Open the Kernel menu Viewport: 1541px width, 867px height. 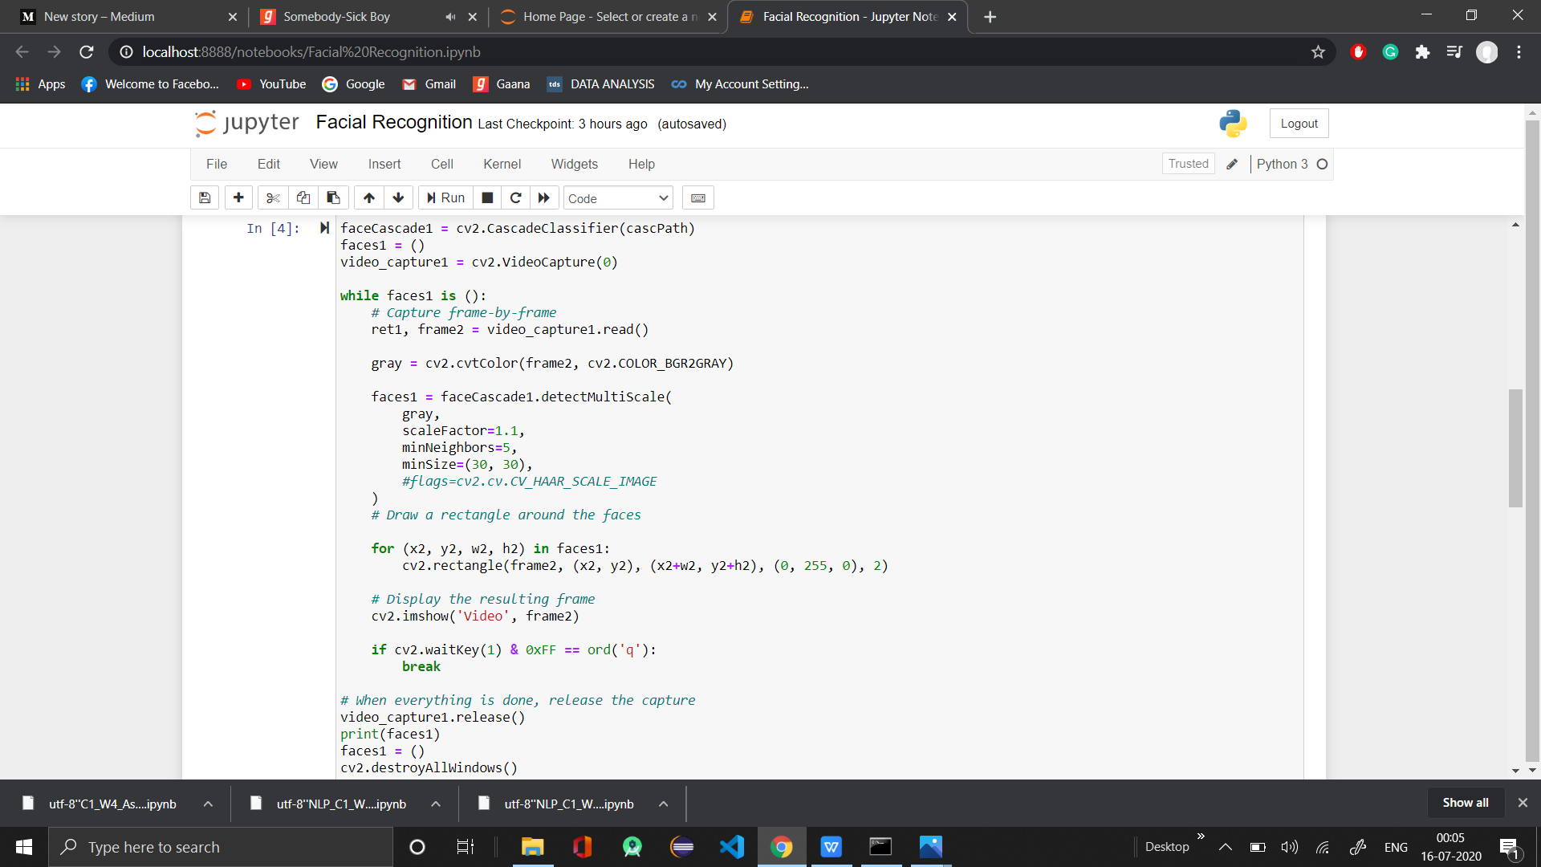502,164
